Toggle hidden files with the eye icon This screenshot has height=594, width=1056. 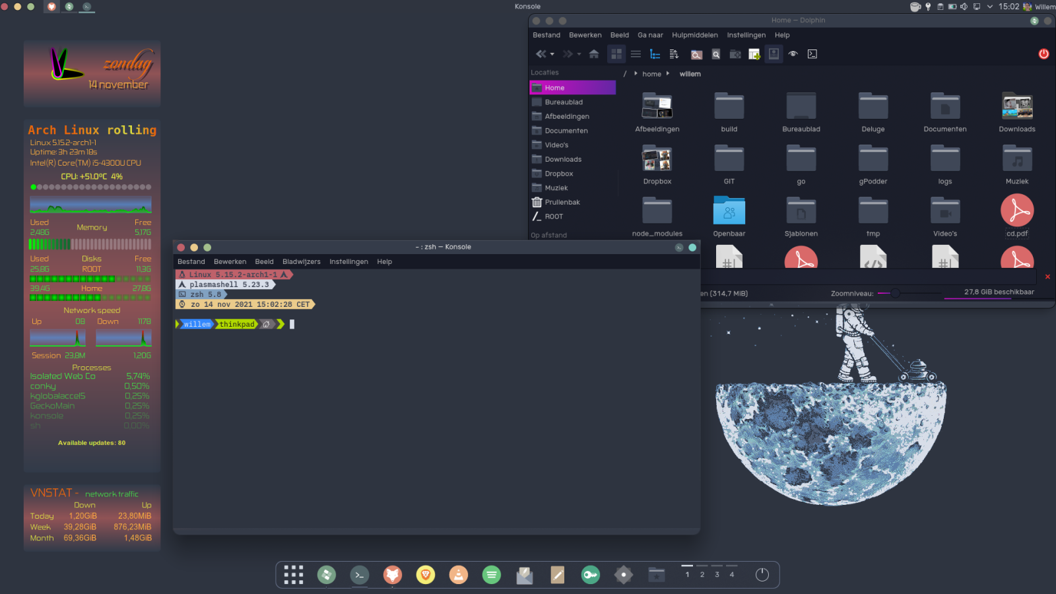793,54
